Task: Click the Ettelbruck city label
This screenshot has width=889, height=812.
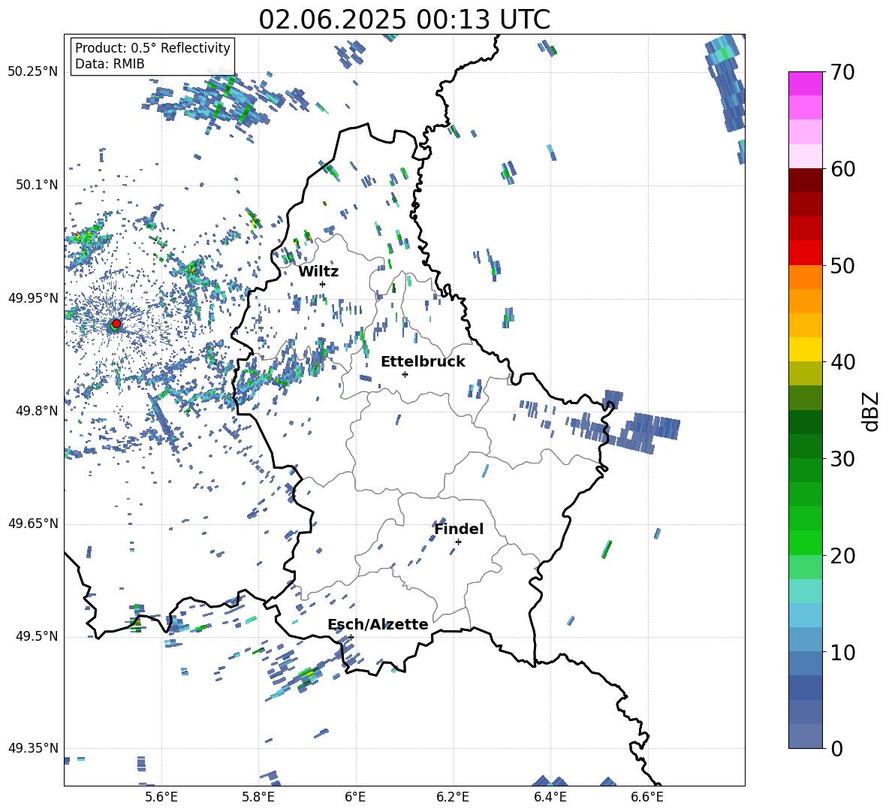Action: click(423, 362)
